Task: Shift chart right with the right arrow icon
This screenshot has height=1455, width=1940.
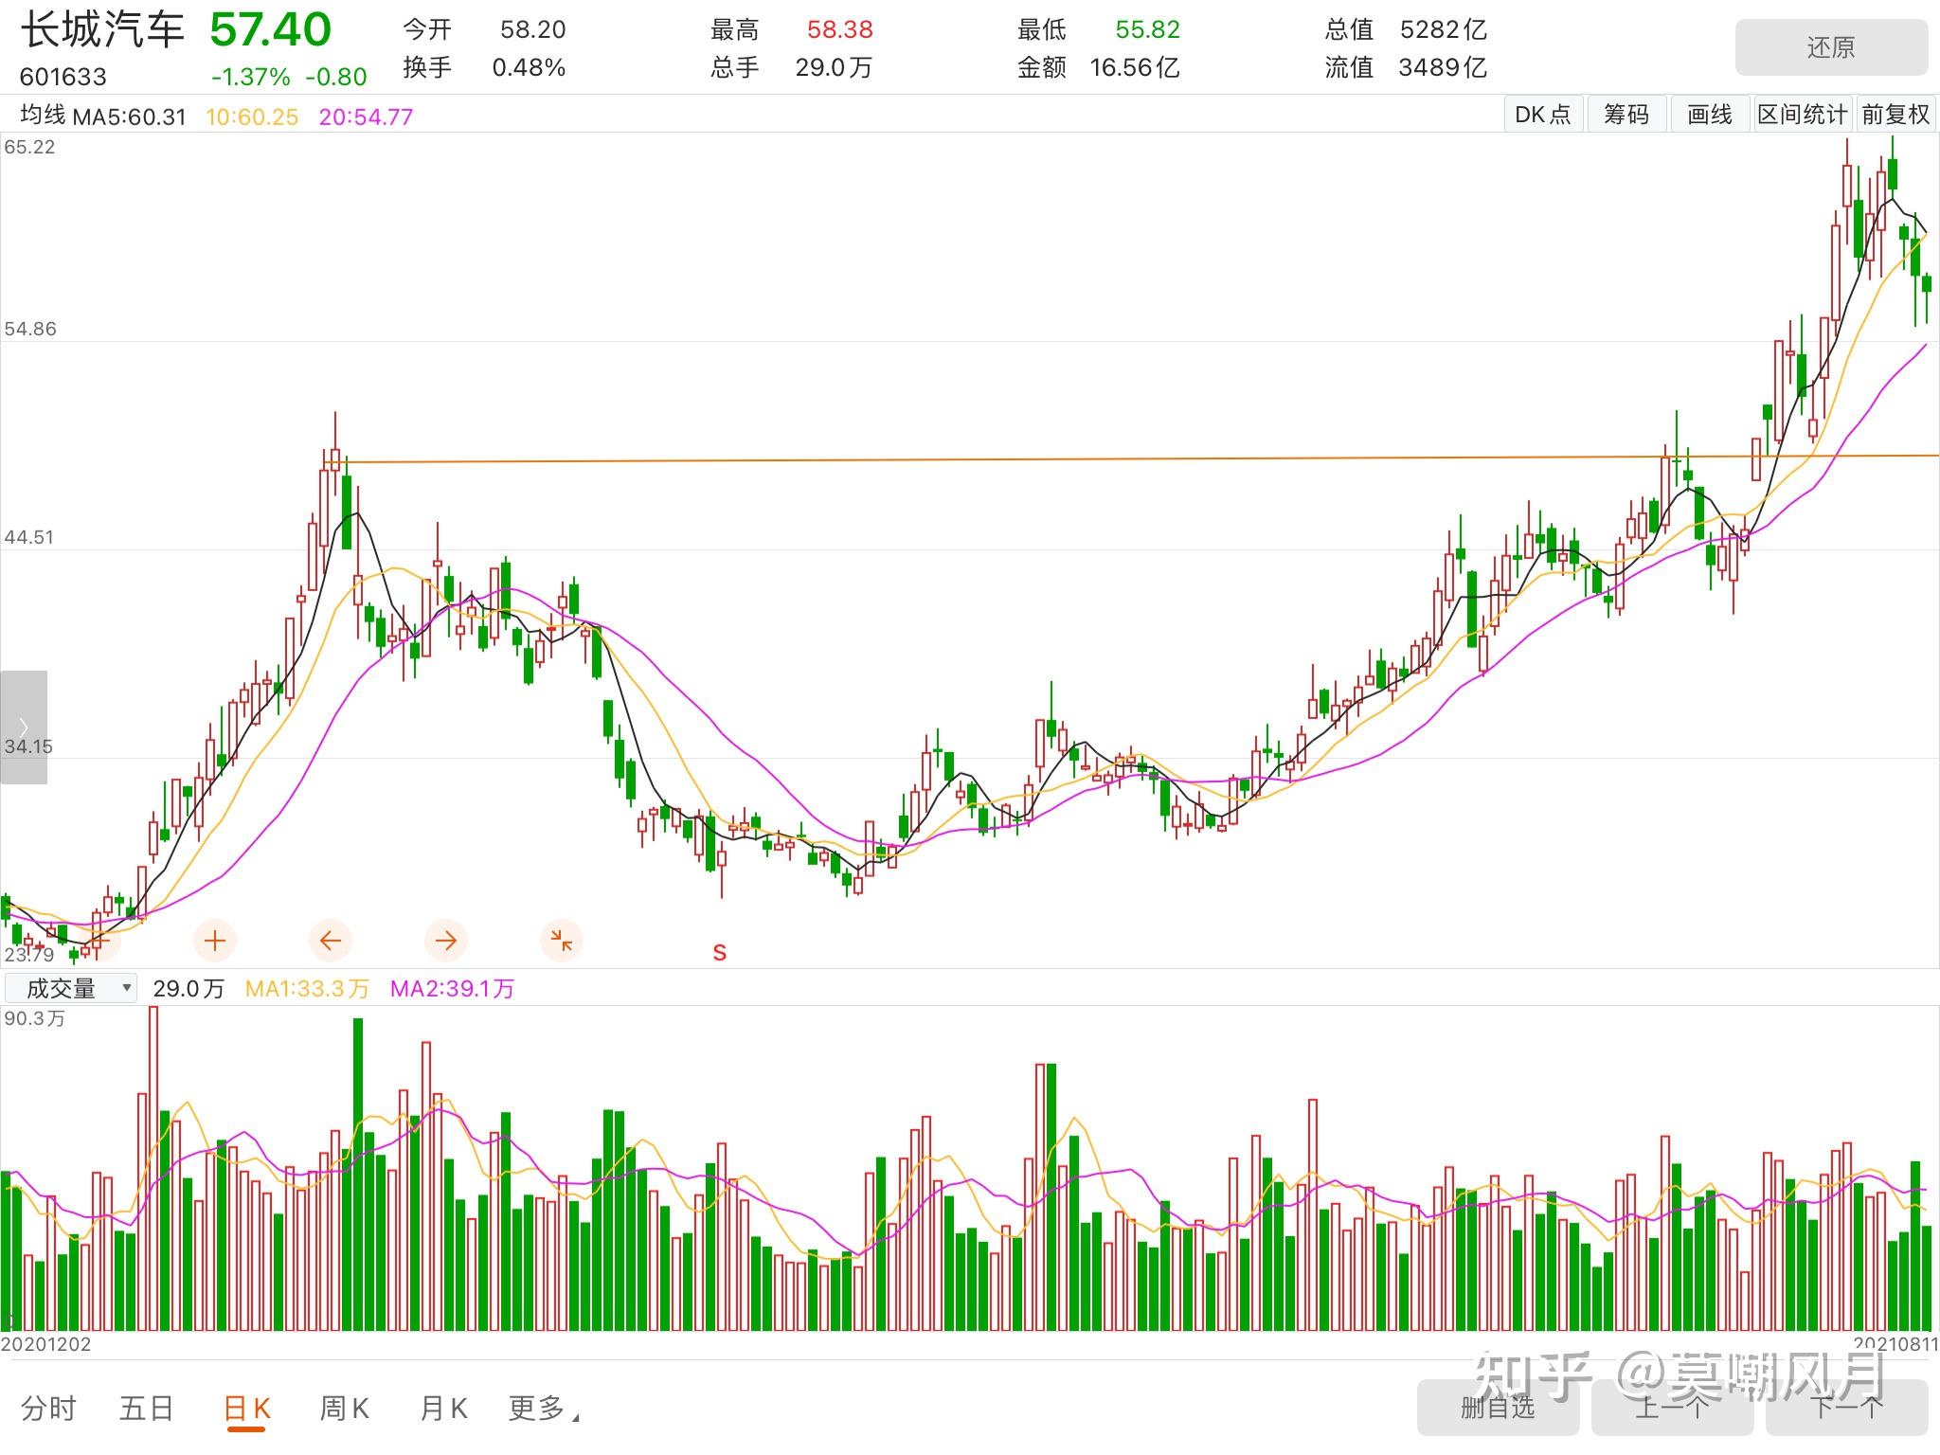Action: tap(446, 941)
